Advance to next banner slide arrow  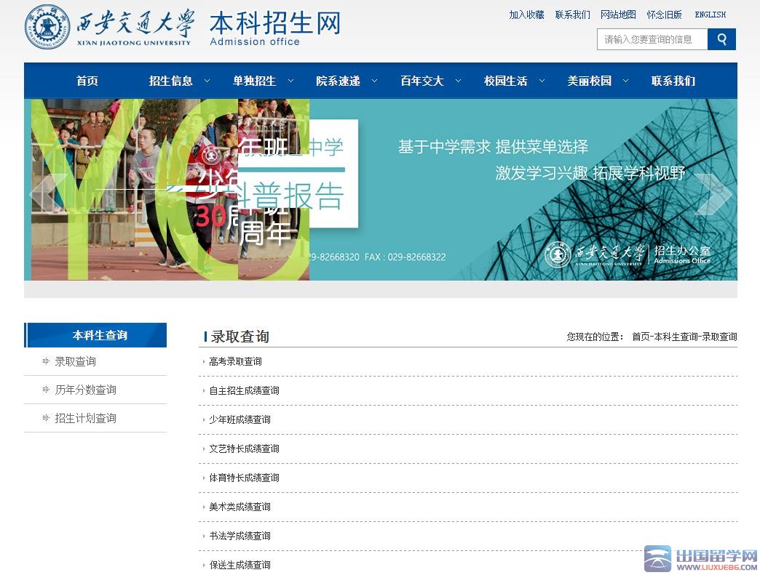coord(713,194)
